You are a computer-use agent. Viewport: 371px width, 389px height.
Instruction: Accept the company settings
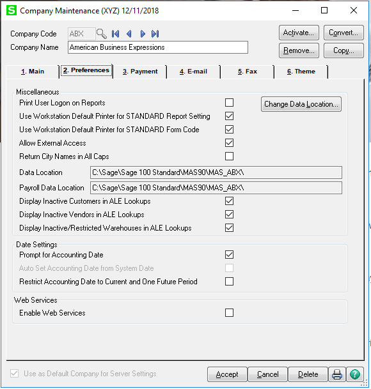(x=227, y=374)
